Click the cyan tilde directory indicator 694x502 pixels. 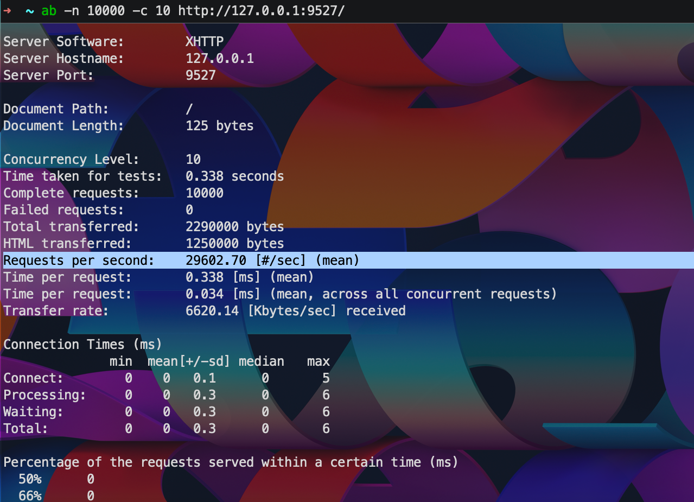pyautogui.click(x=29, y=11)
